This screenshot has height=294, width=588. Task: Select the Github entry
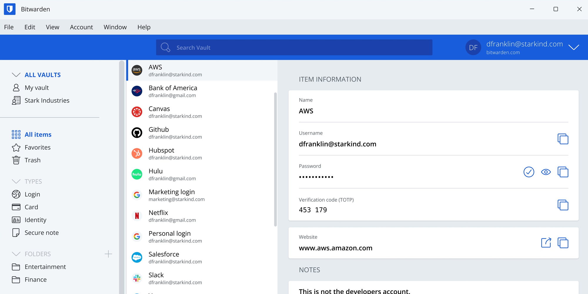tap(202, 133)
